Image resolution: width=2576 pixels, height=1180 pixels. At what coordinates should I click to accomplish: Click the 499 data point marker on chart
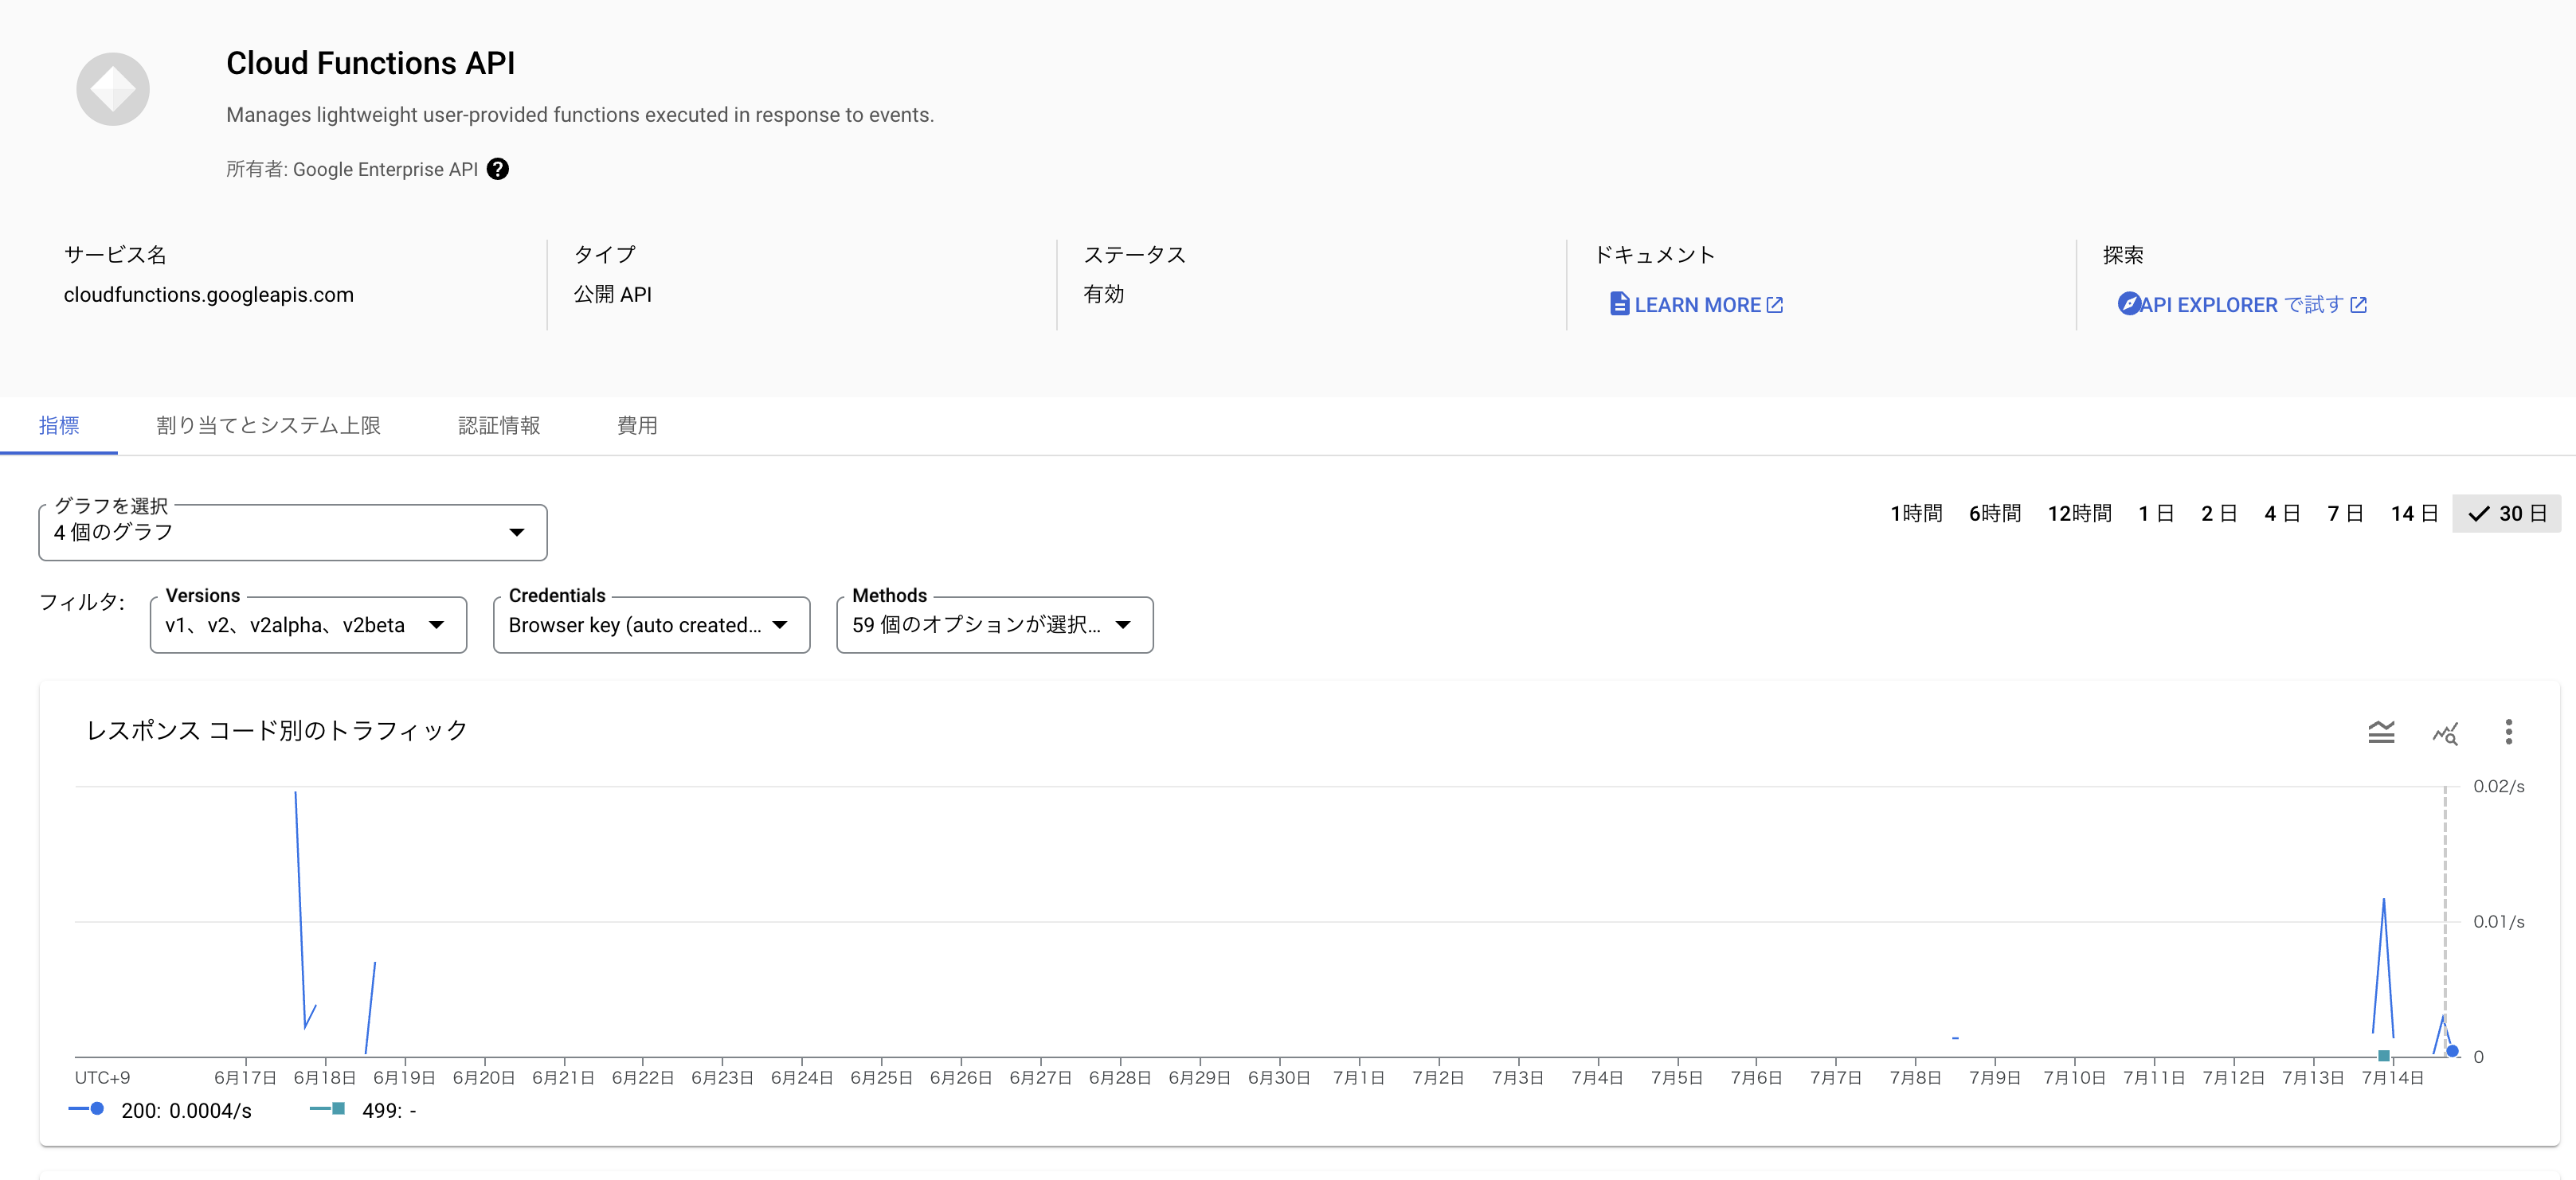coord(2384,1055)
